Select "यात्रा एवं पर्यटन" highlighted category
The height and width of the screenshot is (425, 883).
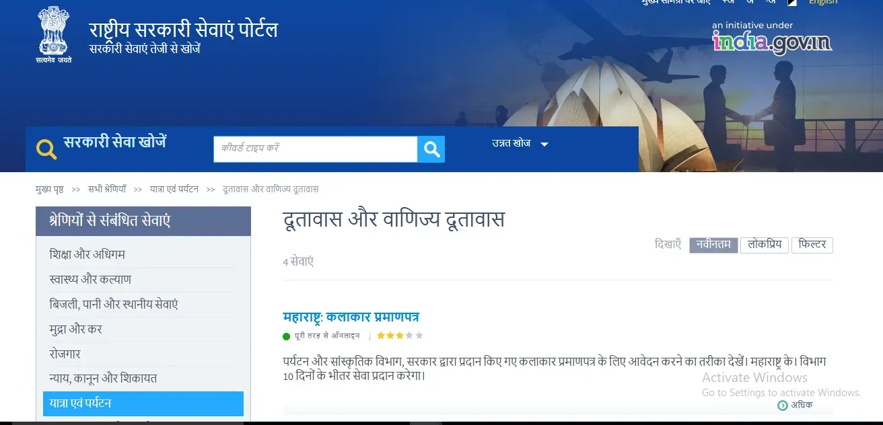coord(143,403)
